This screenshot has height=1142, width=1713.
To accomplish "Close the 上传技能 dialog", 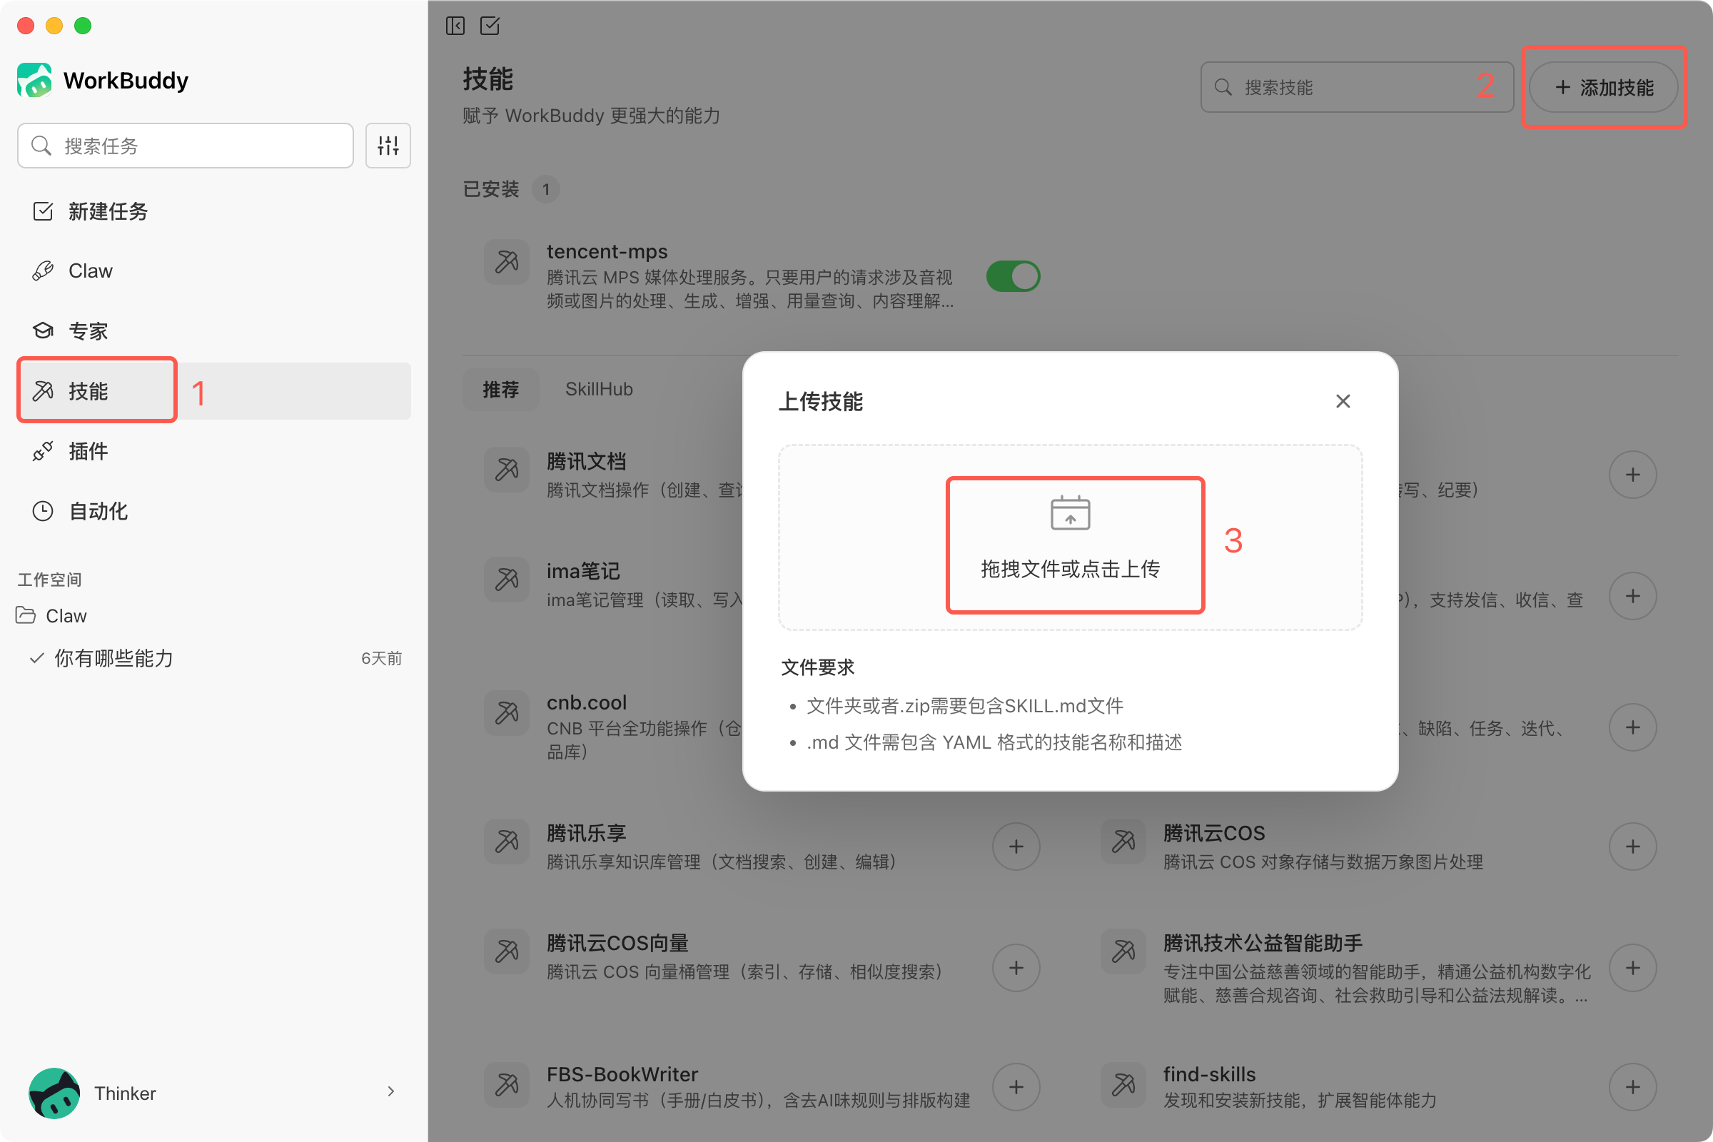I will coord(1343,401).
